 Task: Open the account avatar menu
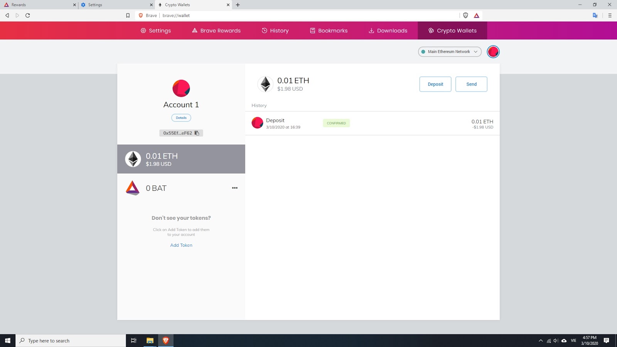(493, 51)
